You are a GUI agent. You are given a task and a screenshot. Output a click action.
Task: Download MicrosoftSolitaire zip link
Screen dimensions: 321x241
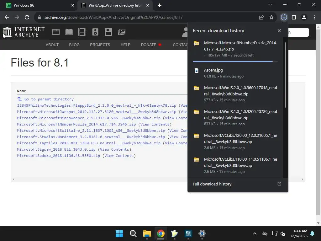91,131
